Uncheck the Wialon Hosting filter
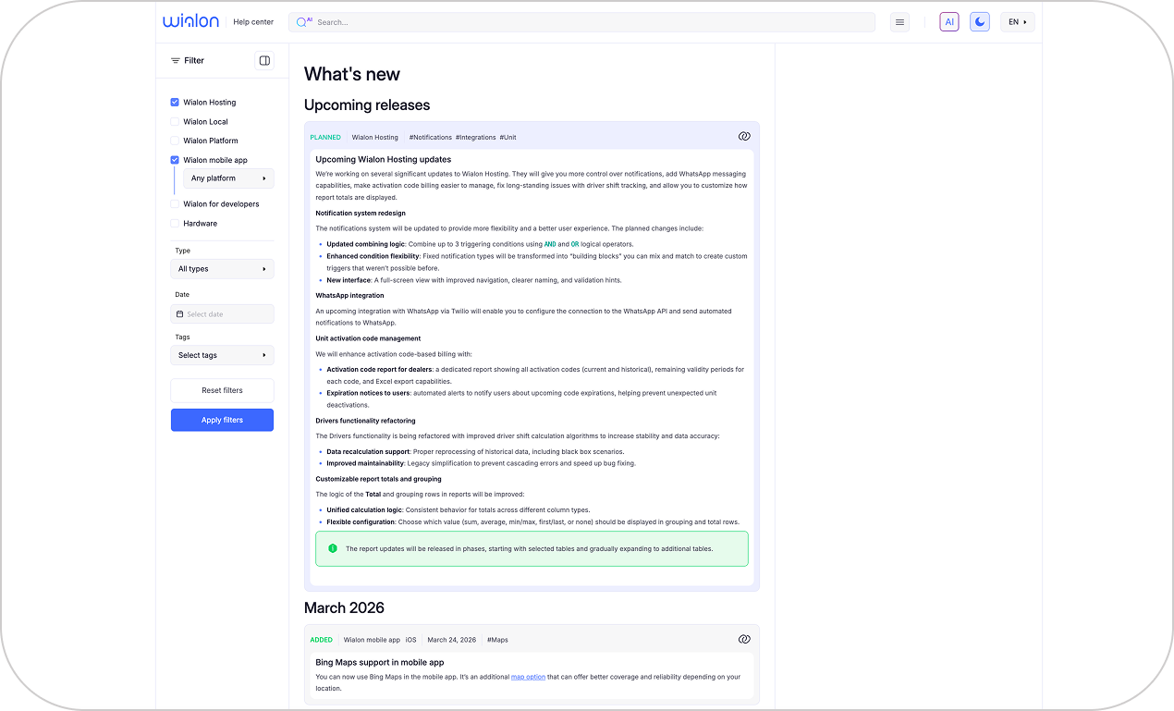 [x=174, y=102]
